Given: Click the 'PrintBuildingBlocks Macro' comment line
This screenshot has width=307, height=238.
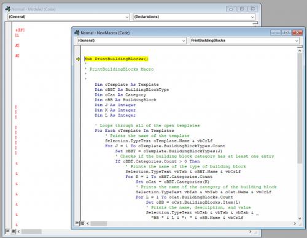Looking at the screenshot, I should coord(122,69).
